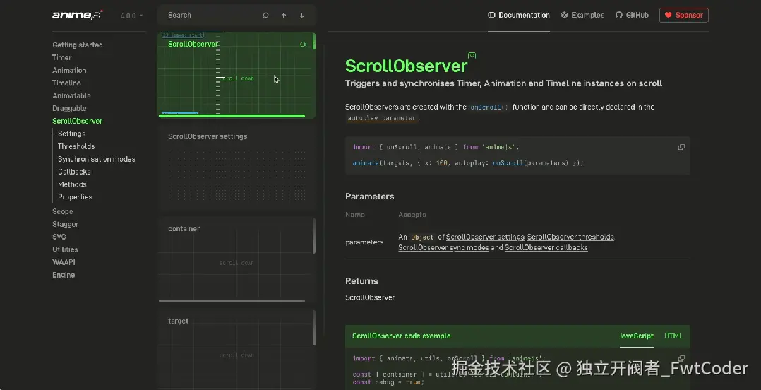Click the search magnifier icon
761x390 pixels.
(265, 16)
